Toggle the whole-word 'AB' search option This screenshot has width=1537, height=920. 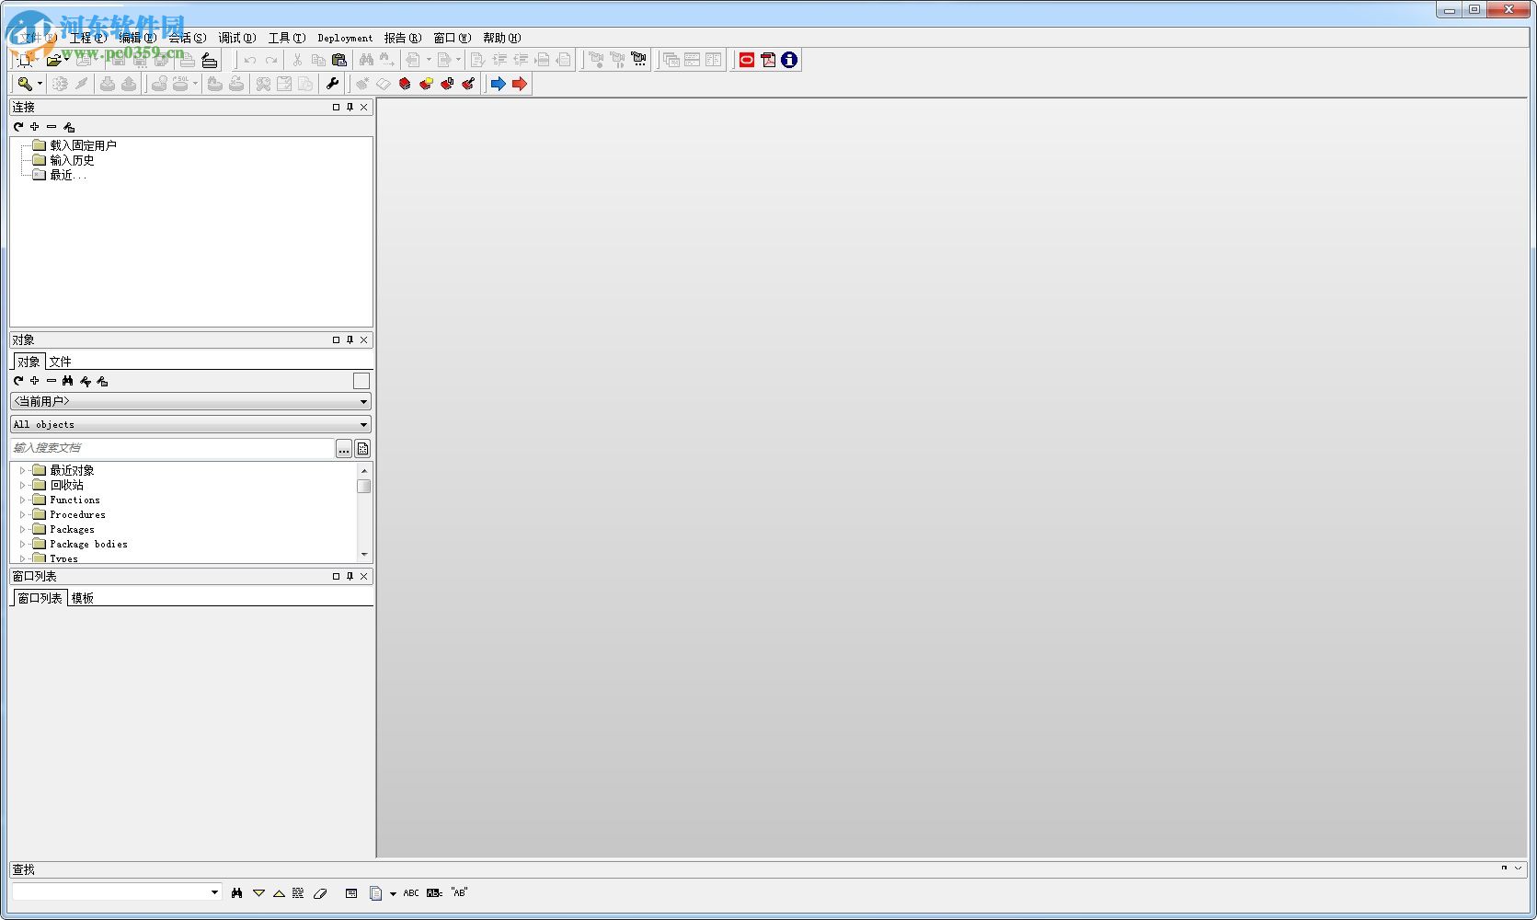(x=459, y=893)
